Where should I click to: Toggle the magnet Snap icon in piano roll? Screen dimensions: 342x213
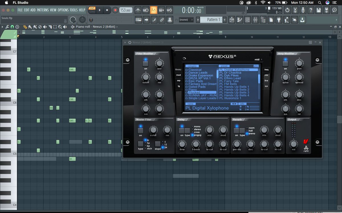pos(12,27)
